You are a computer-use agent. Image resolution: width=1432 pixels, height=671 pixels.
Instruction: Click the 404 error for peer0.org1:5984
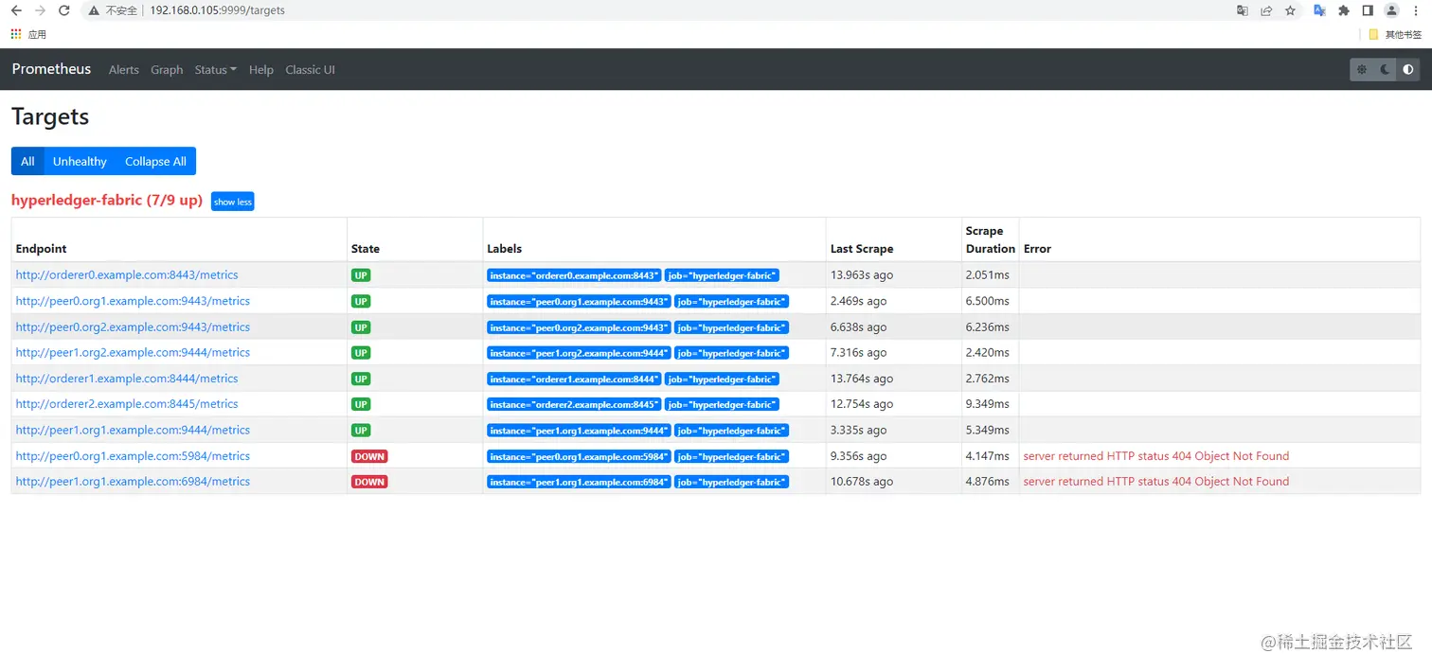coord(1156,456)
